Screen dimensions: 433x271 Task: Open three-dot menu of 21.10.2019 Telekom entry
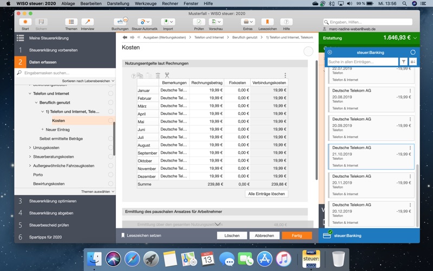click(x=410, y=147)
